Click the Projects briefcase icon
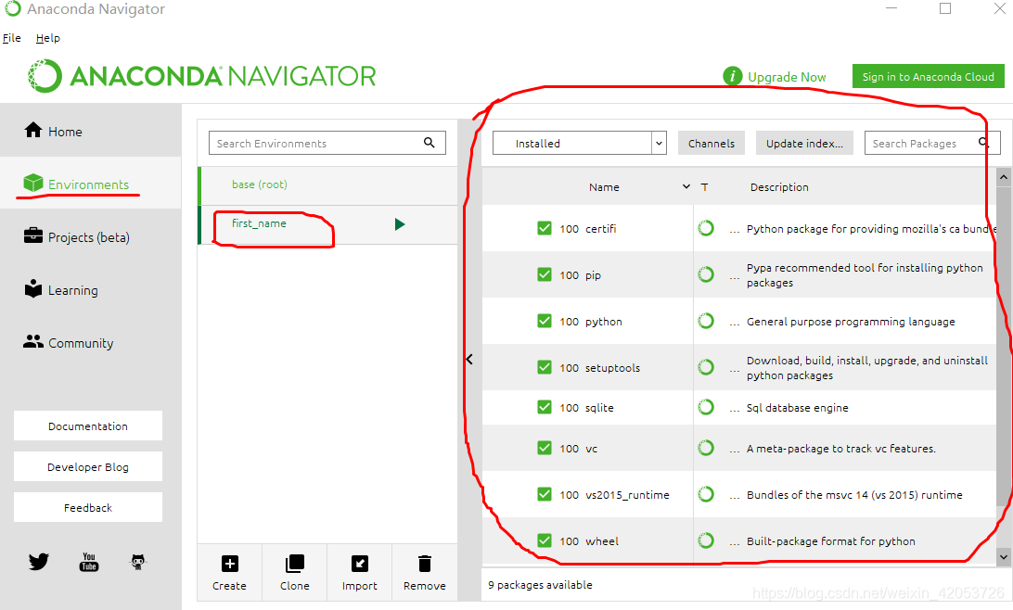This screenshot has width=1013, height=610. [33, 235]
